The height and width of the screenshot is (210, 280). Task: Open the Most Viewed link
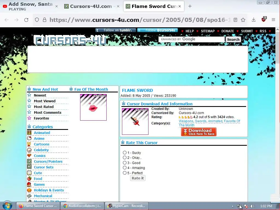tap(45, 101)
